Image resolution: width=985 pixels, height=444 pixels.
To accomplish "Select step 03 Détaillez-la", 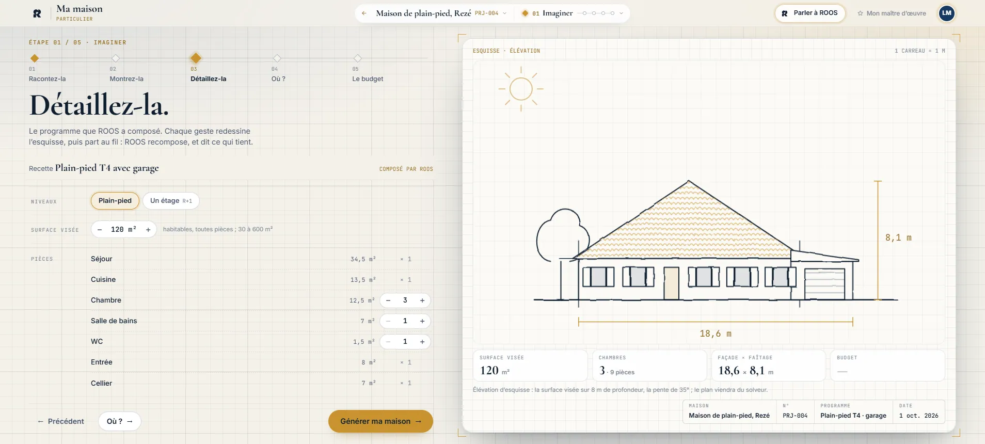I will tap(209, 68).
